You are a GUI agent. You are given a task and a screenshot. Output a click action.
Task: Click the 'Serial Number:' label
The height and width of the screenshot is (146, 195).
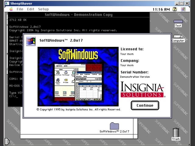click(134, 72)
